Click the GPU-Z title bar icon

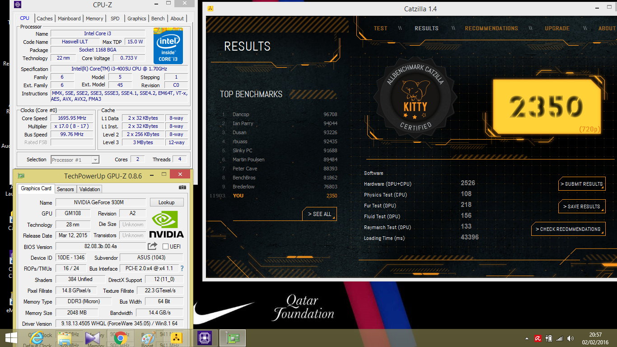pos(21,176)
